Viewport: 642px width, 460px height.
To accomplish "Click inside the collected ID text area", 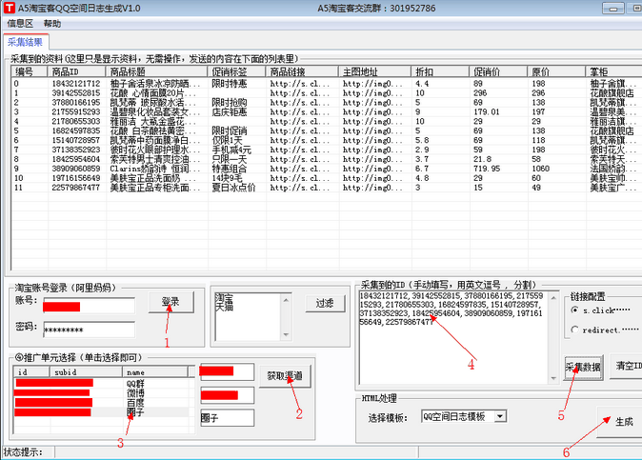I will click(453, 337).
